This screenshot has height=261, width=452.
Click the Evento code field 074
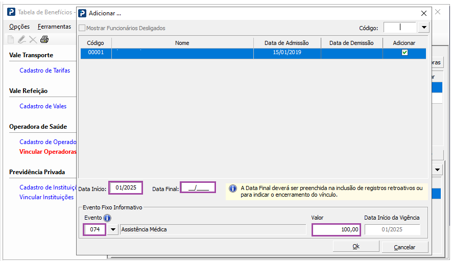95,229
